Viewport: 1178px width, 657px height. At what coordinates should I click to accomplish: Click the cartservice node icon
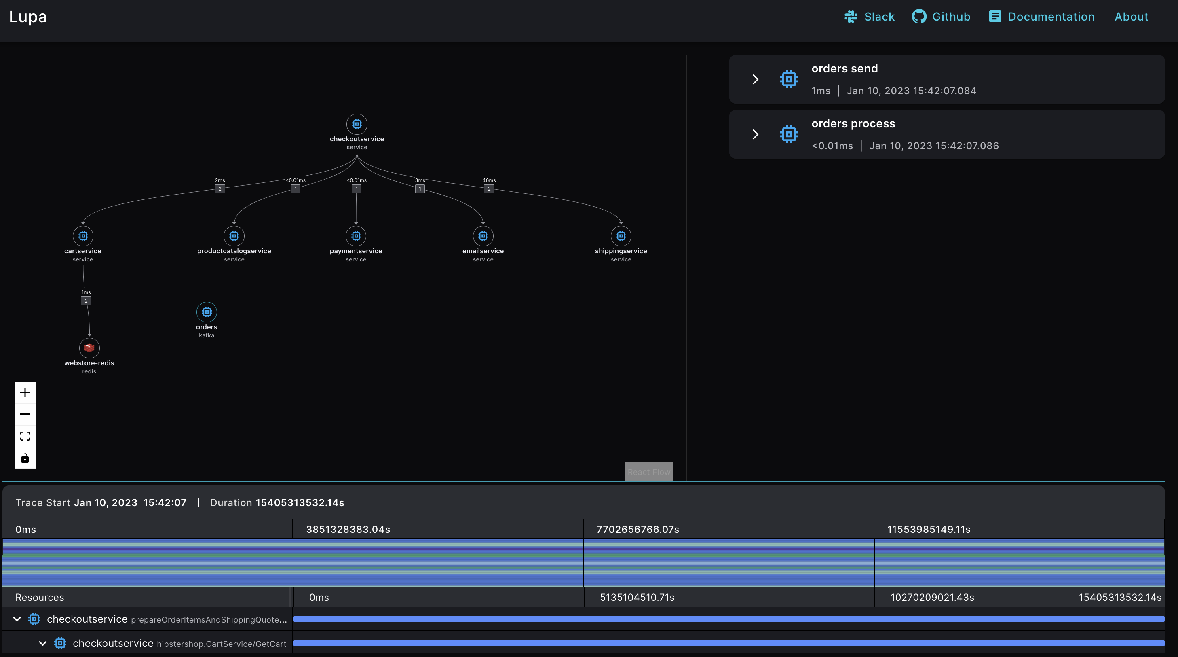point(83,236)
